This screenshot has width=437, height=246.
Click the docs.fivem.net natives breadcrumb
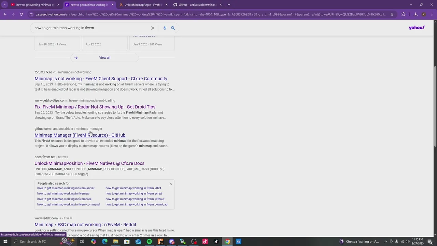[51, 157]
